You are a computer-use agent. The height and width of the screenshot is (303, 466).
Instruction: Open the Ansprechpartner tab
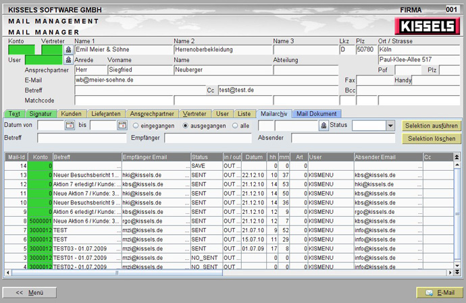click(x=152, y=114)
